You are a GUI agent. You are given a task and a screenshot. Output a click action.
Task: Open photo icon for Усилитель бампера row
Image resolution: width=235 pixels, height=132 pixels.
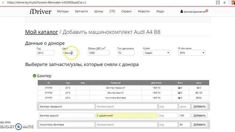click(x=179, y=98)
